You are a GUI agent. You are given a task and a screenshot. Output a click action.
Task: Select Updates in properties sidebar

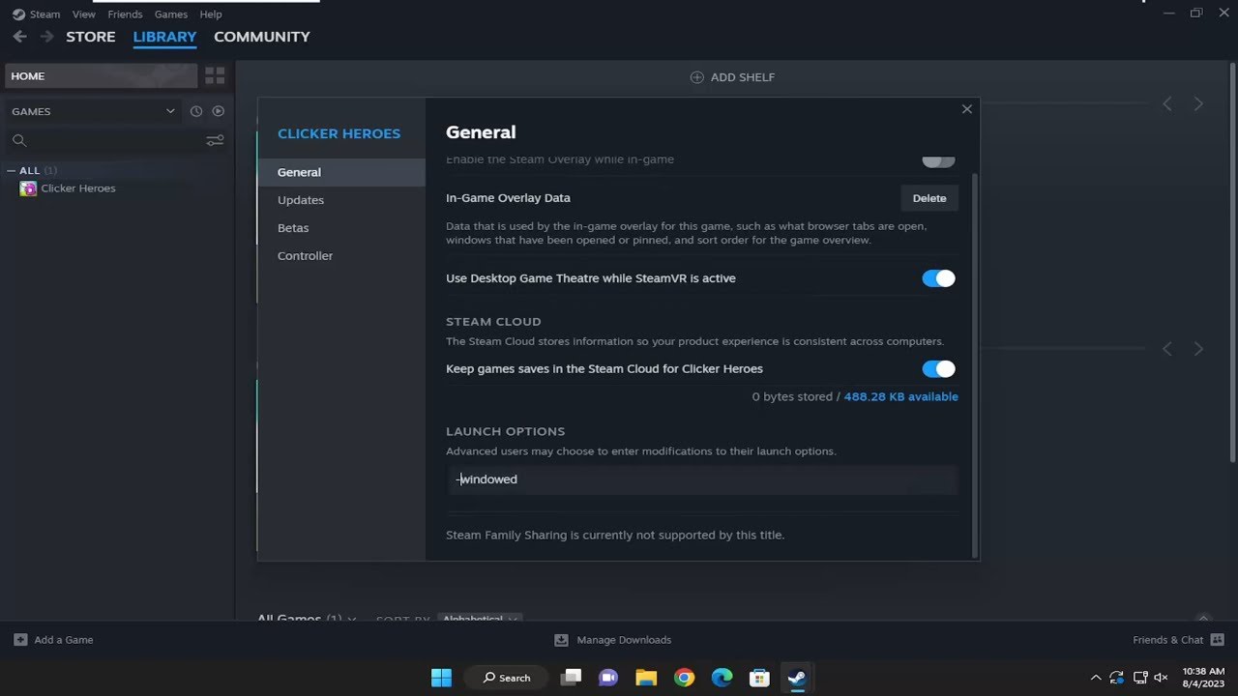point(341,200)
